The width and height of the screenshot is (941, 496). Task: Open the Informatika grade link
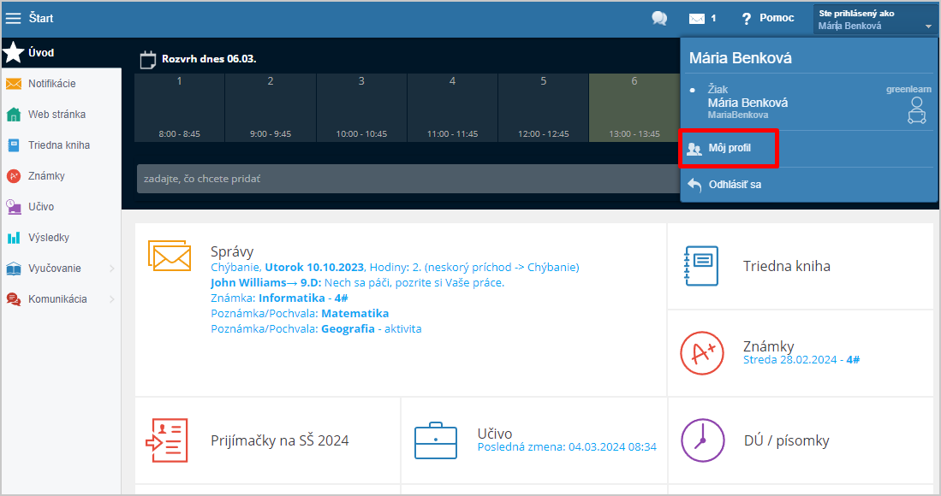point(292,298)
